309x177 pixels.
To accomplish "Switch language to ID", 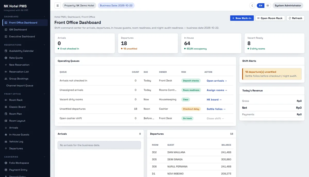I will pyautogui.click(x=268, y=5).
